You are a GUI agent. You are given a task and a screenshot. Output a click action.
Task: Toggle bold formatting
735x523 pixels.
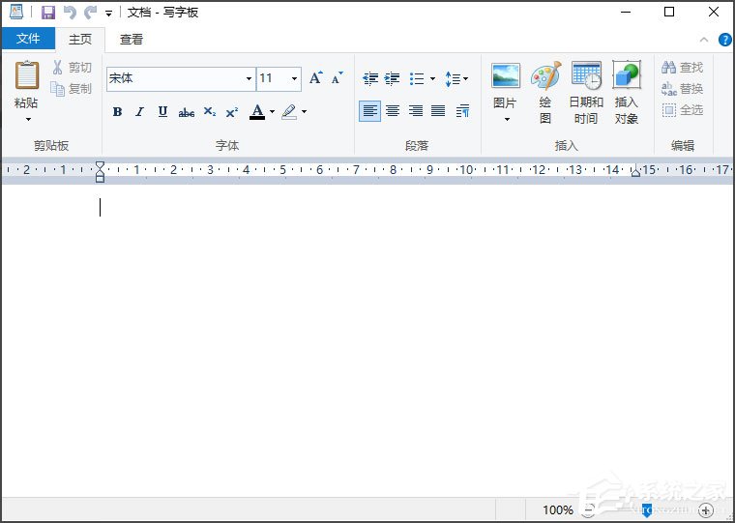[x=117, y=112]
